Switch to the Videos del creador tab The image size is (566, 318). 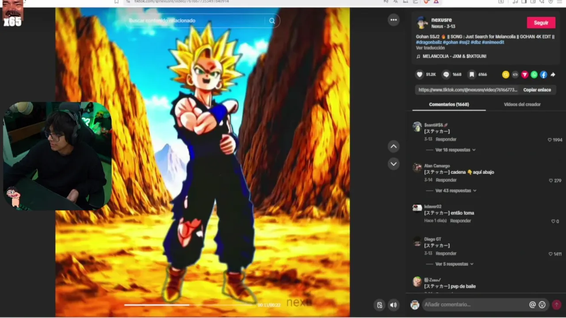(522, 104)
